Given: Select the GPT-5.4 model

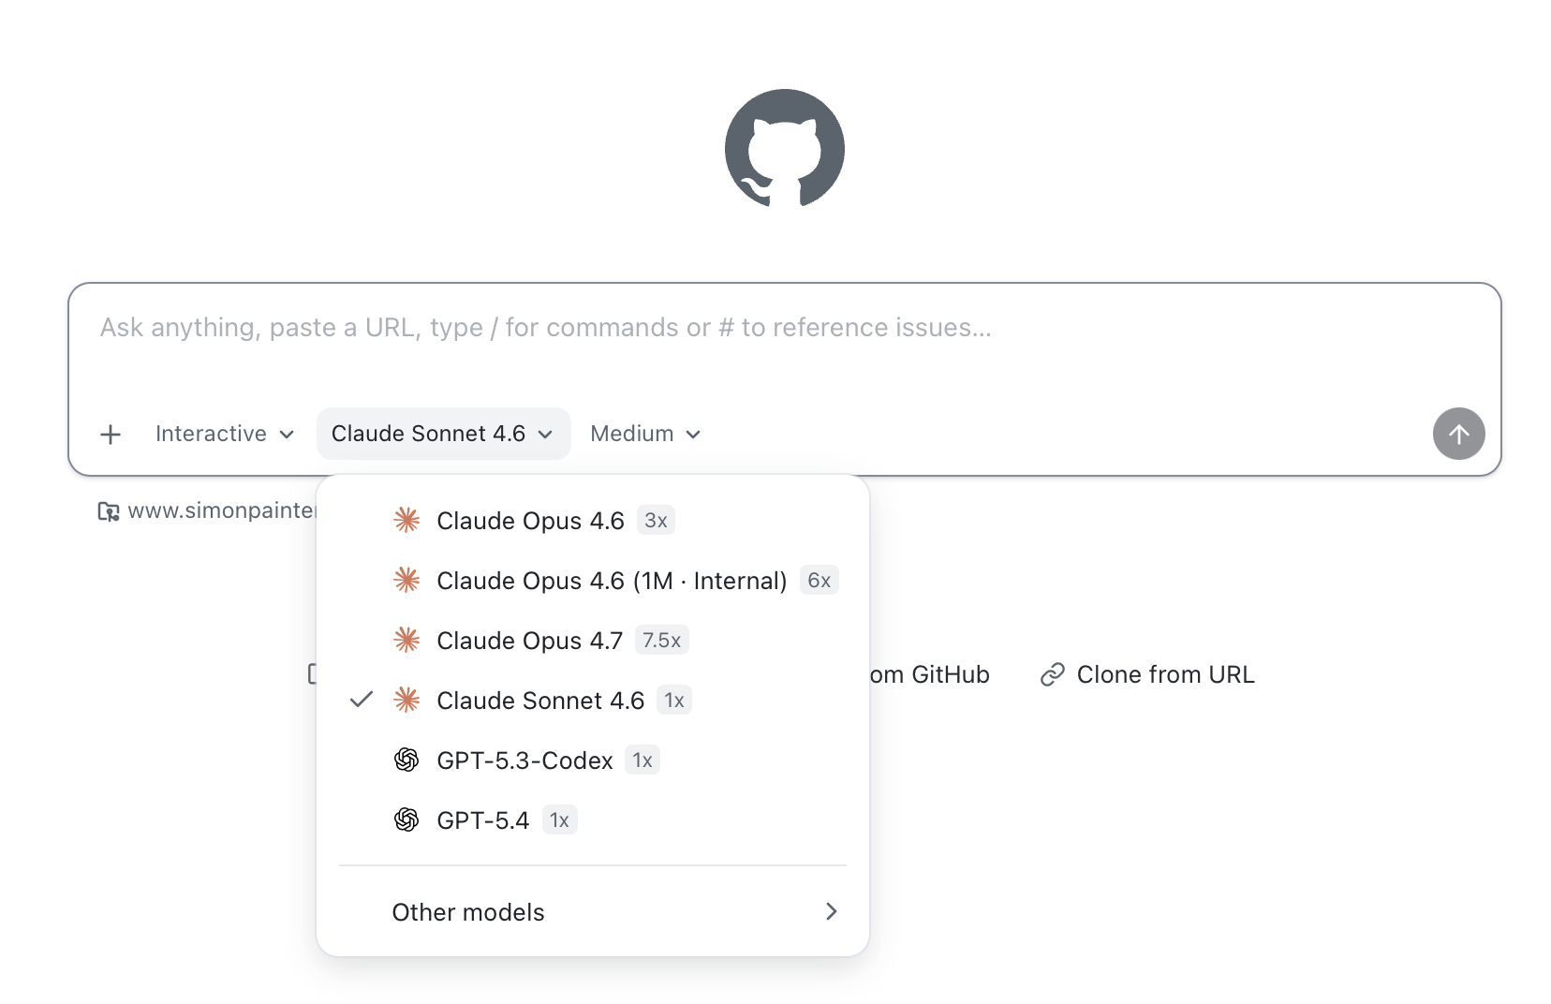Looking at the screenshot, I should (x=593, y=819).
